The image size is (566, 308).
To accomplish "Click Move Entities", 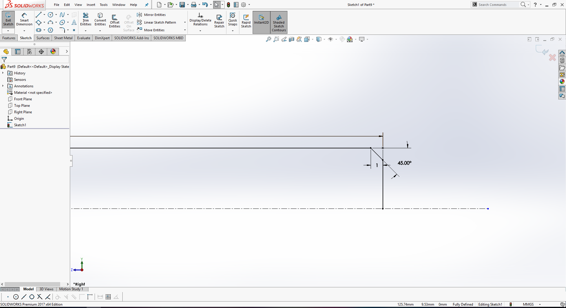I will [x=151, y=30].
